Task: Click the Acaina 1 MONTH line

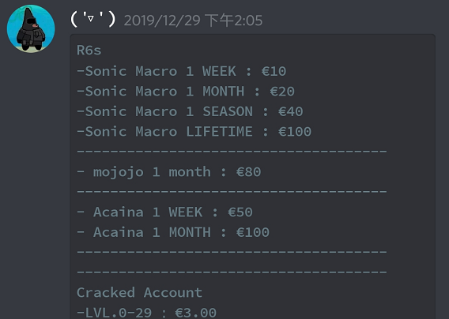Action: point(173,232)
